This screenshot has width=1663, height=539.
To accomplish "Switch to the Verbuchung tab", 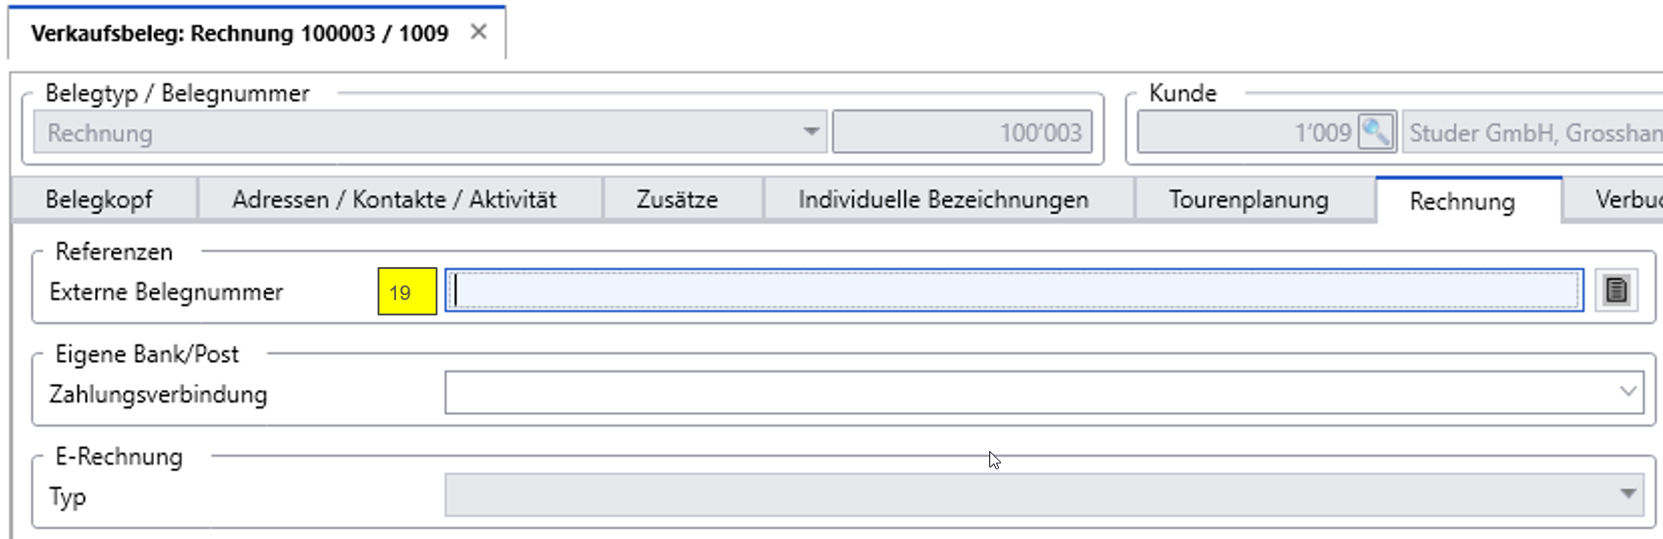I will click(x=1615, y=200).
